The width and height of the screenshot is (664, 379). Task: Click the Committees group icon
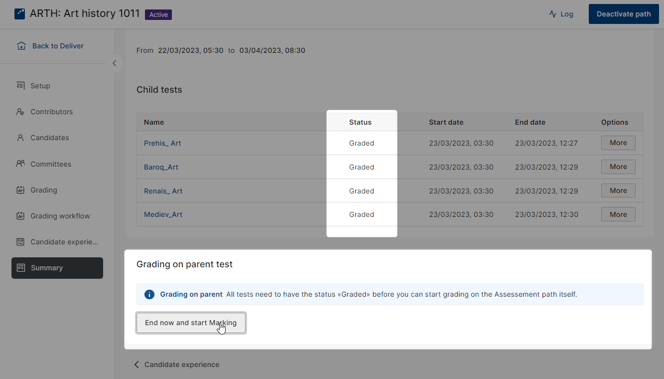click(x=20, y=164)
